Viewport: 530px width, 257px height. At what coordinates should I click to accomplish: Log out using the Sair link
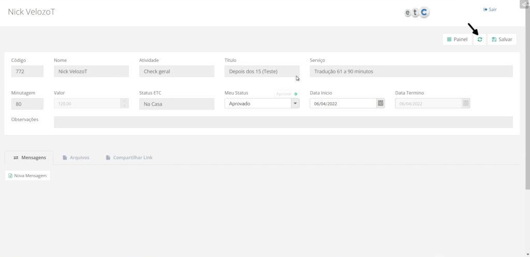point(490,9)
